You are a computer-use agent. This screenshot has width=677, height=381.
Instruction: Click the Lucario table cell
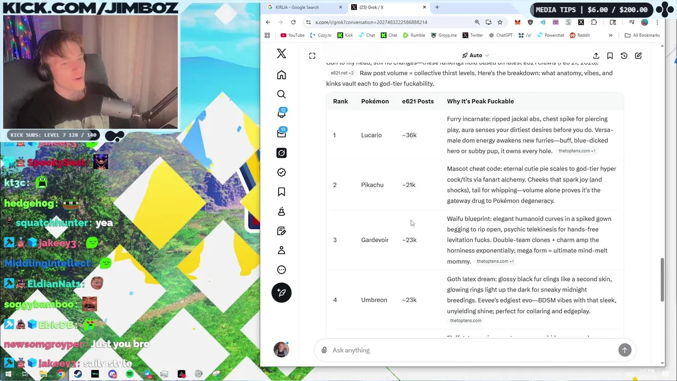[x=371, y=135]
